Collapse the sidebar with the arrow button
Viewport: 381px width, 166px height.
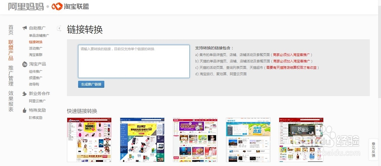point(59,29)
